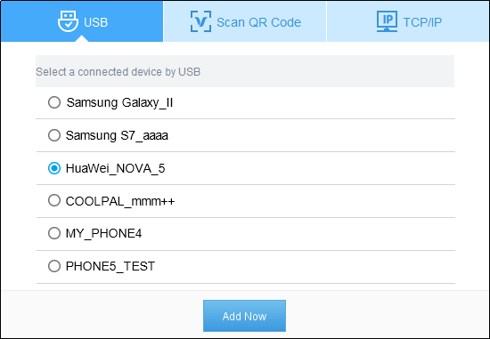
Task: Click the MY_PHONE4 device name text
Action: (103, 233)
